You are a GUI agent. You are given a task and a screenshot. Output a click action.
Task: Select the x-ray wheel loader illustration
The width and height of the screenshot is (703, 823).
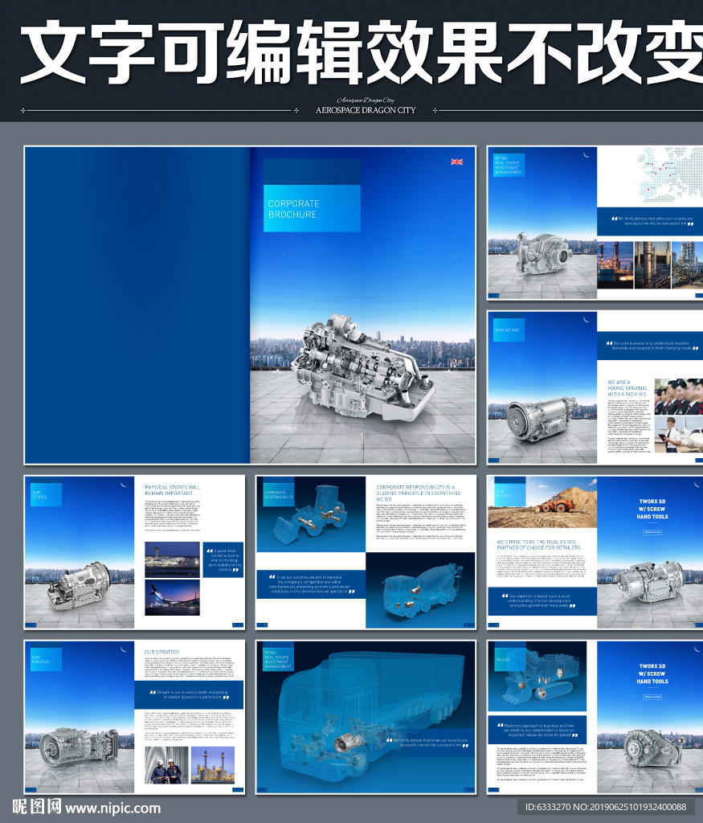[311, 514]
